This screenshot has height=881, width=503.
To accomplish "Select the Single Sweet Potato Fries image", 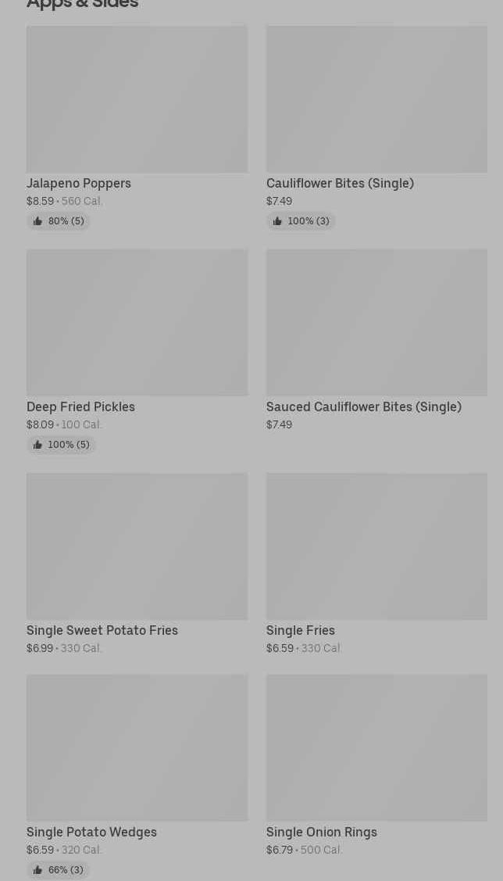I will (137, 546).
